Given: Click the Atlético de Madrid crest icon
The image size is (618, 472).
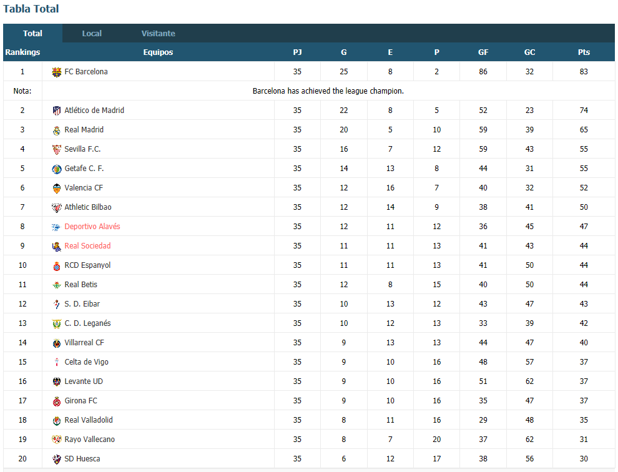Looking at the screenshot, I should click(x=57, y=111).
